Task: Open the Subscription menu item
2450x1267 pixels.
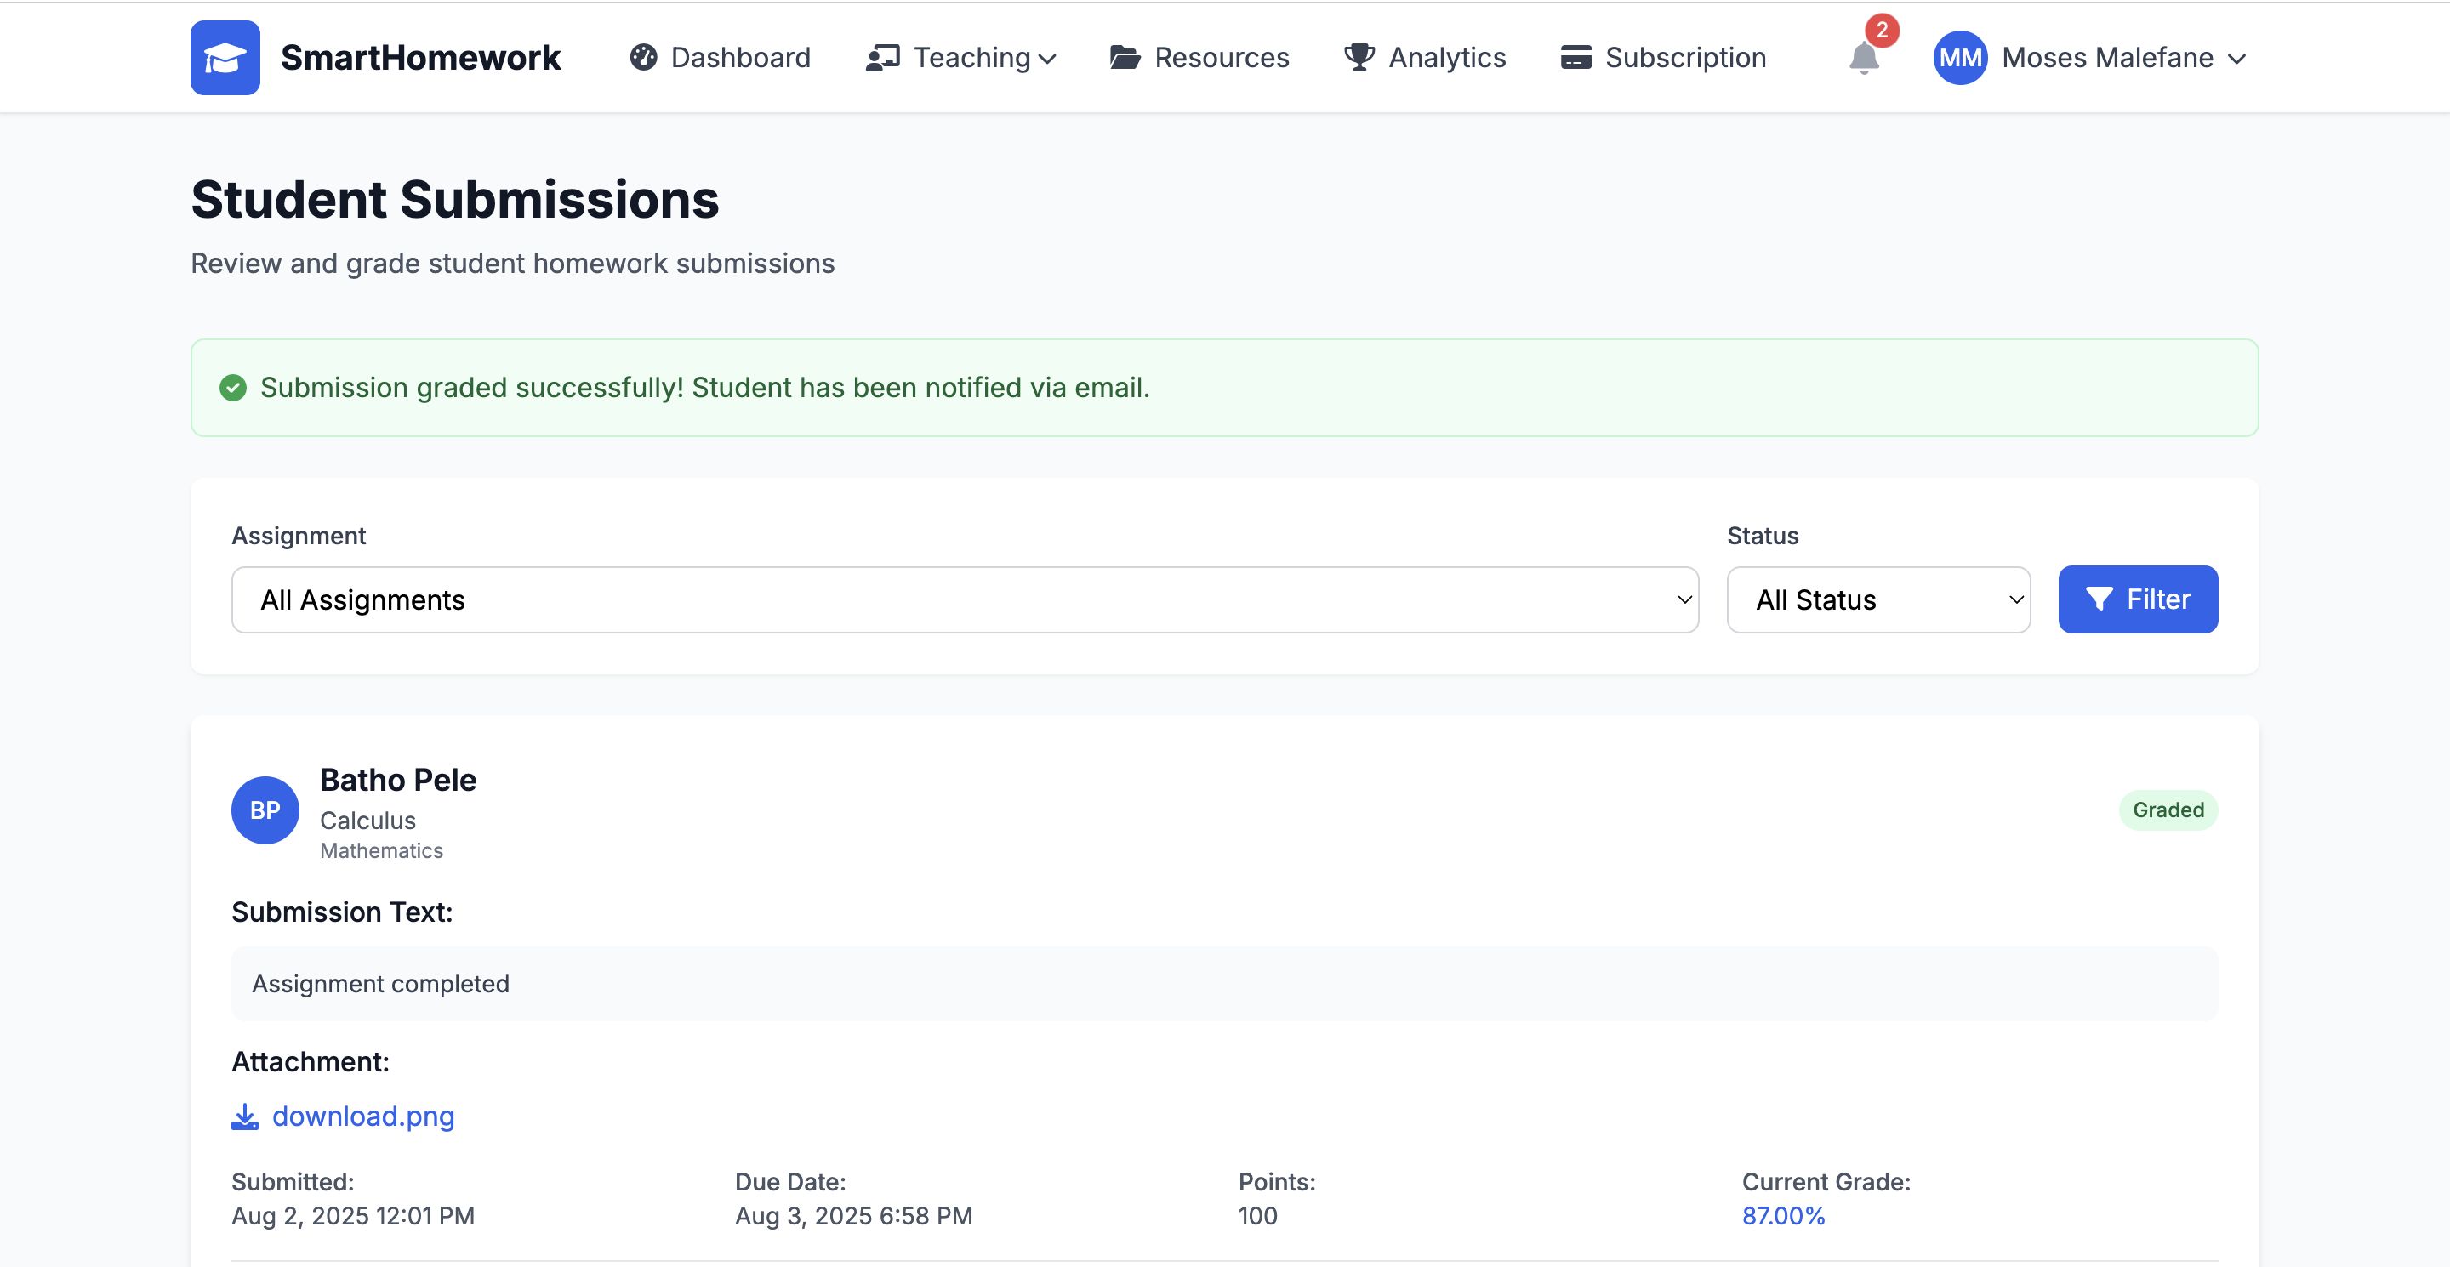Action: point(1684,58)
